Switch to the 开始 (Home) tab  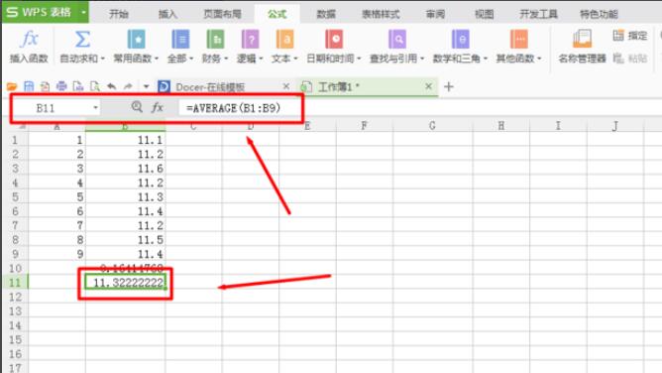pyautogui.click(x=119, y=14)
